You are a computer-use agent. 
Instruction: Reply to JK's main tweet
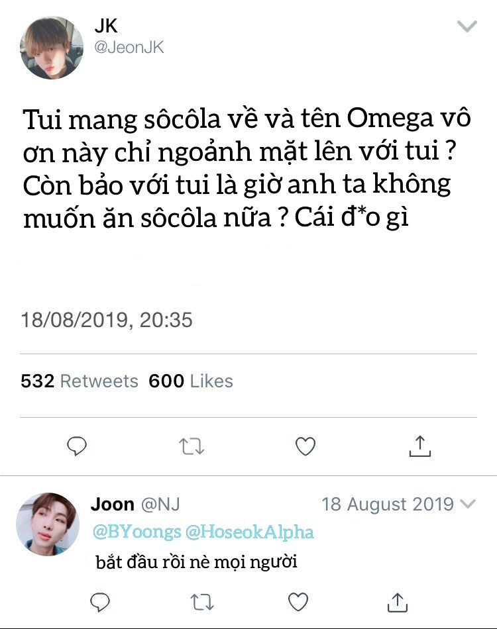[x=78, y=447]
